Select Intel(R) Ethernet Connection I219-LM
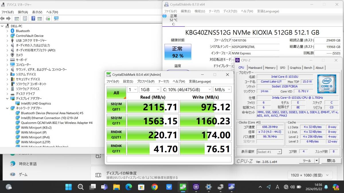Viewport: 344px width, 193px height. click(49, 118)
